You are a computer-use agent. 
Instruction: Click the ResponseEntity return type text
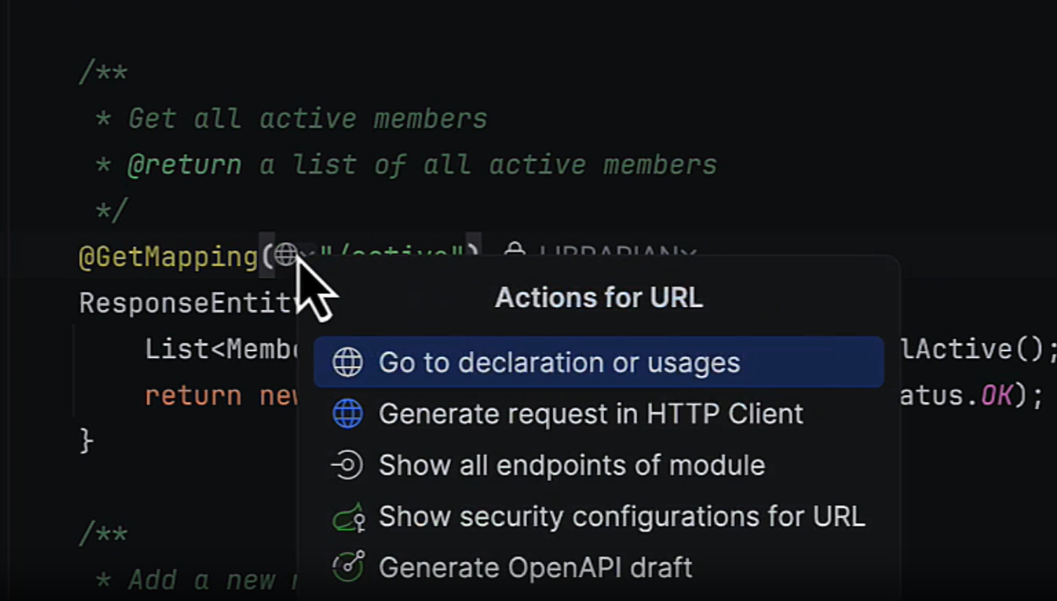[x=188, y=303]
